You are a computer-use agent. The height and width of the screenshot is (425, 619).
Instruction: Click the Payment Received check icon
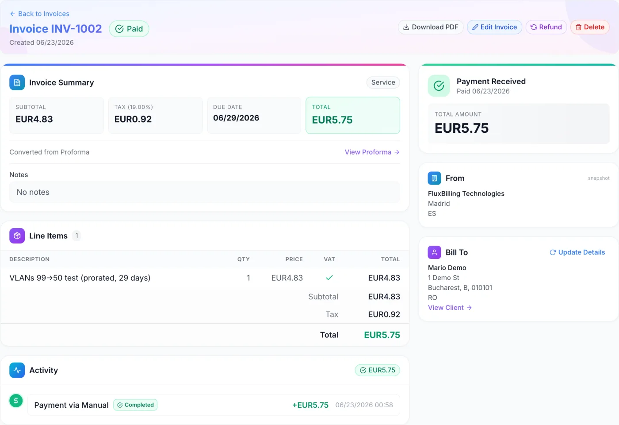coord(439,86)
